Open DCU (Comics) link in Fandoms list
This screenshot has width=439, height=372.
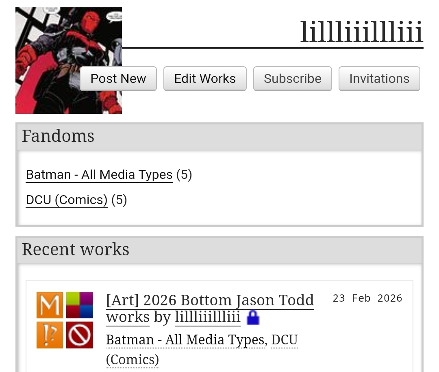tap(67, 200)
